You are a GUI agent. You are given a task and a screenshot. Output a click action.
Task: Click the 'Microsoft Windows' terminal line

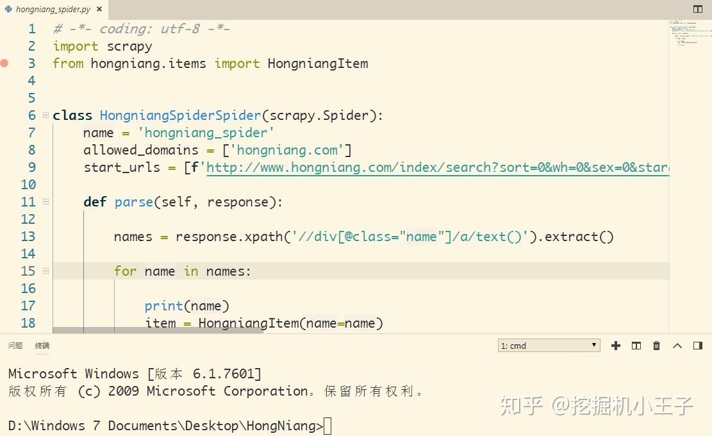pyautogui.click(x=135, y=374)
